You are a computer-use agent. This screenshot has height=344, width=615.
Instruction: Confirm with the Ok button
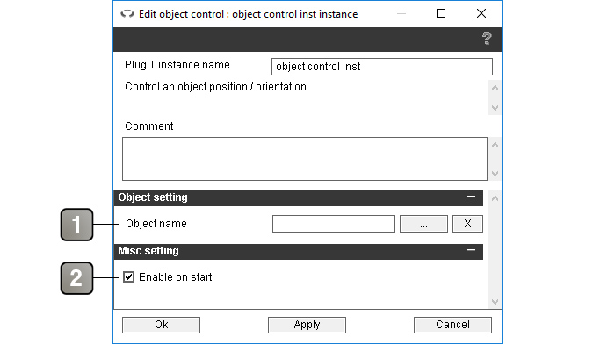(x=161, y=325)
